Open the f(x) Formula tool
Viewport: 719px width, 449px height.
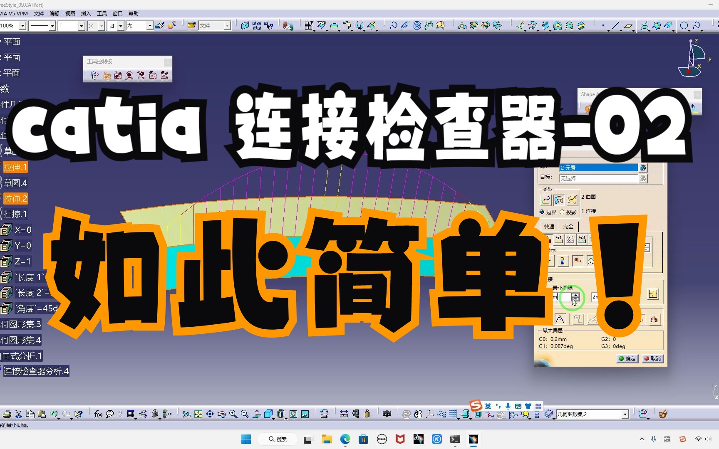tap(98, 414)
